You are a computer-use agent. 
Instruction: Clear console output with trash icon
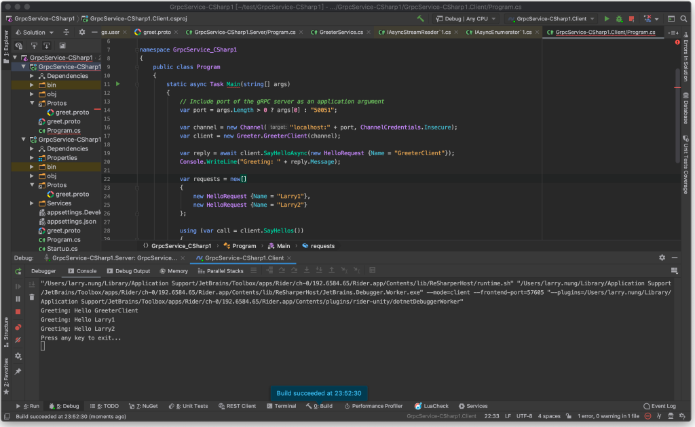32,298
